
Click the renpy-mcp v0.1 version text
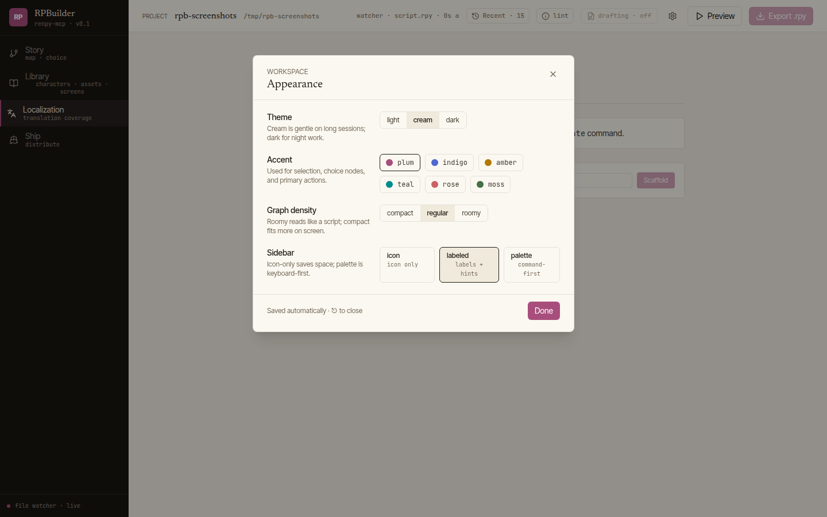(x=62, y=24)
